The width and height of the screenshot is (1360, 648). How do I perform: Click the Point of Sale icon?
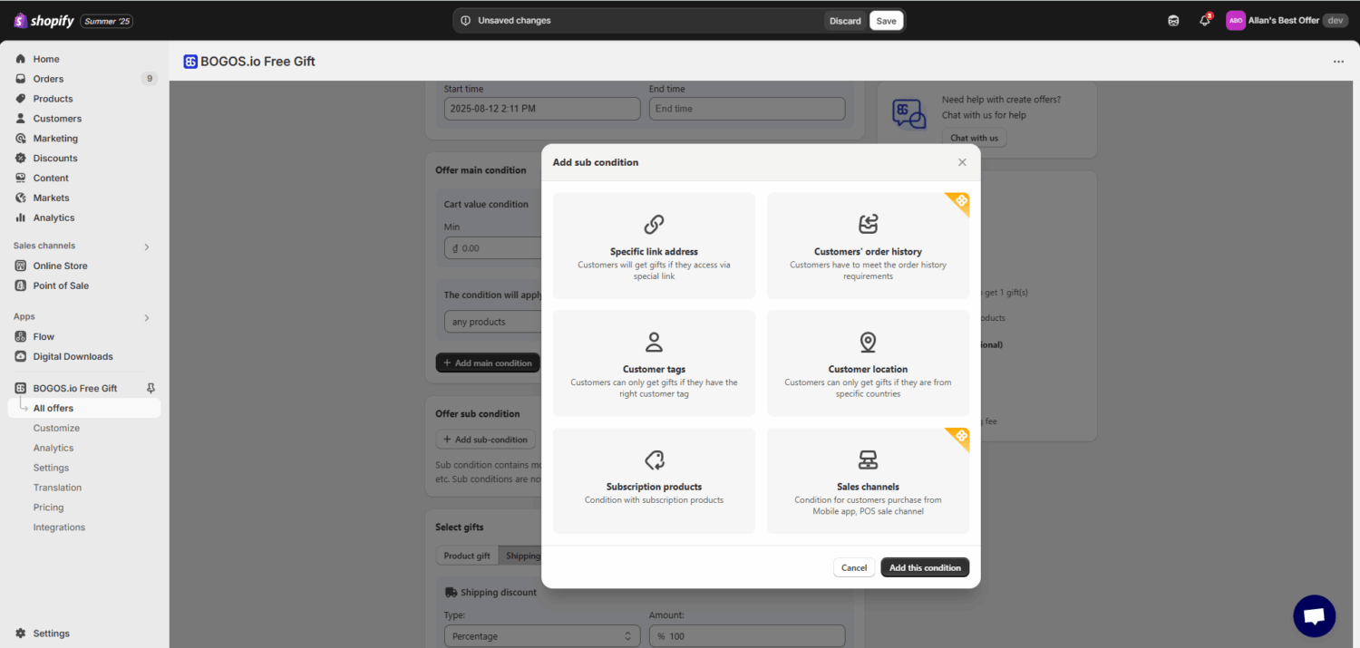click(x=21, y=285)
